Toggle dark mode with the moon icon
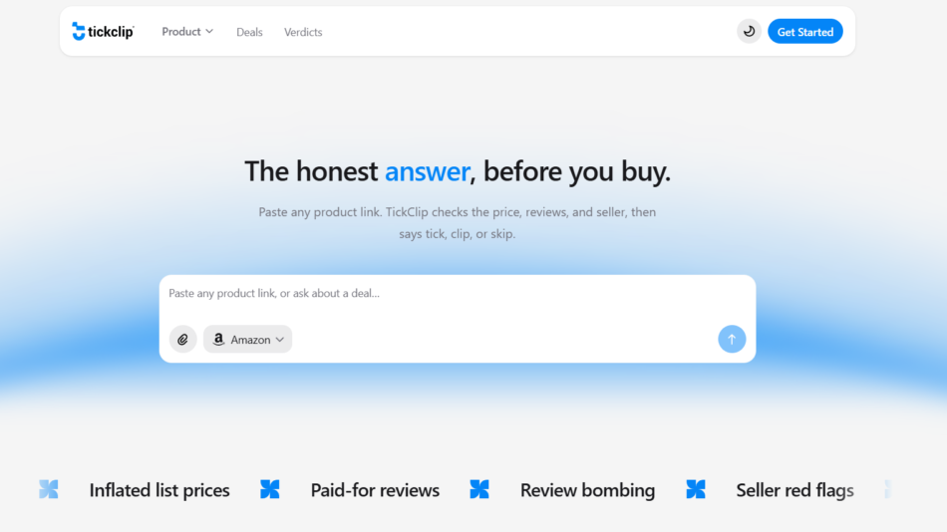This screenshot has height=532, width=947. (749, 32)
